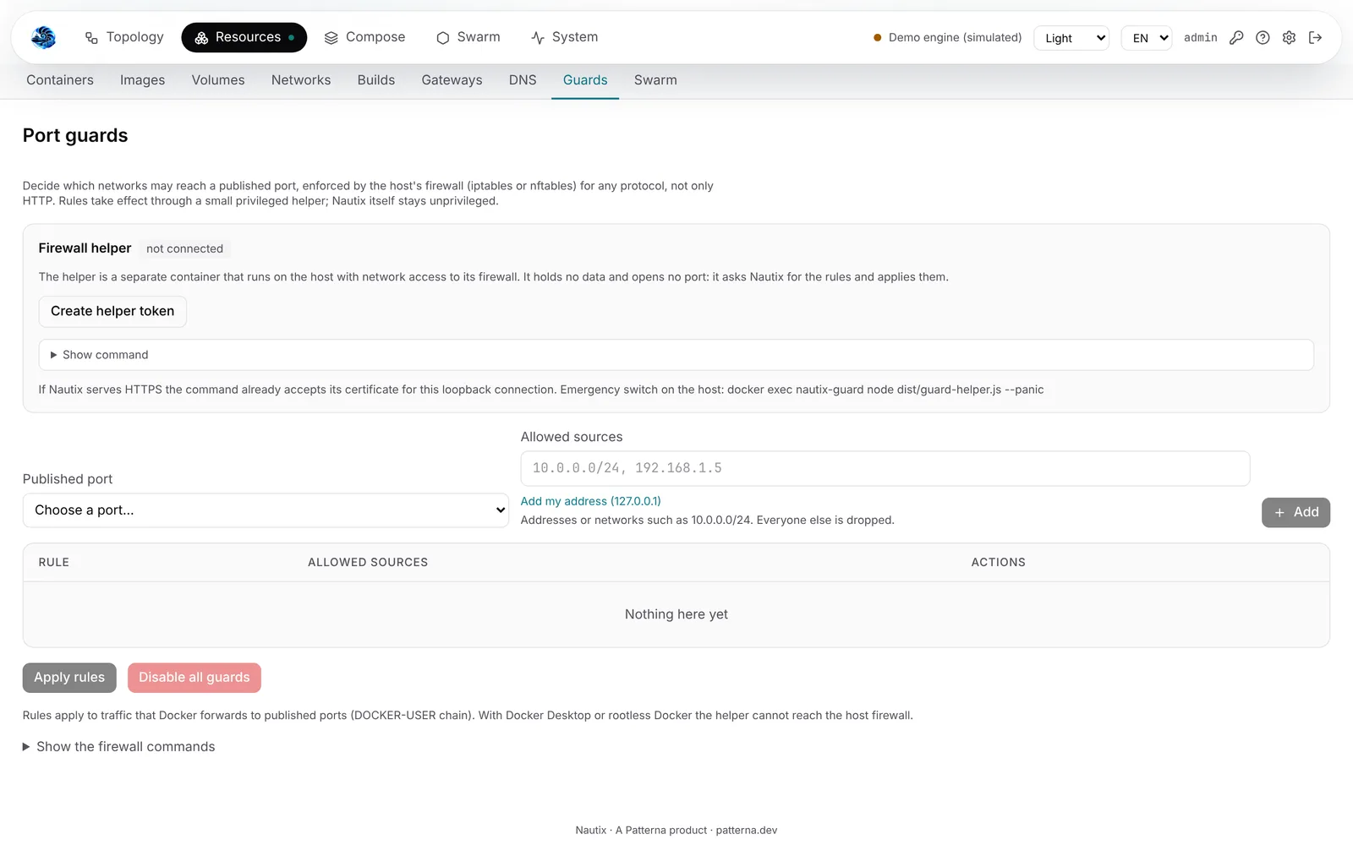Image resolution: width=1353 pixels, height=845 pixels.
Task: Click the RULE column header
Action: [54, 562]
